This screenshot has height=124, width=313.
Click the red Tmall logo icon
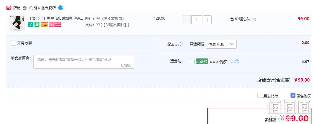pos(9,8)
